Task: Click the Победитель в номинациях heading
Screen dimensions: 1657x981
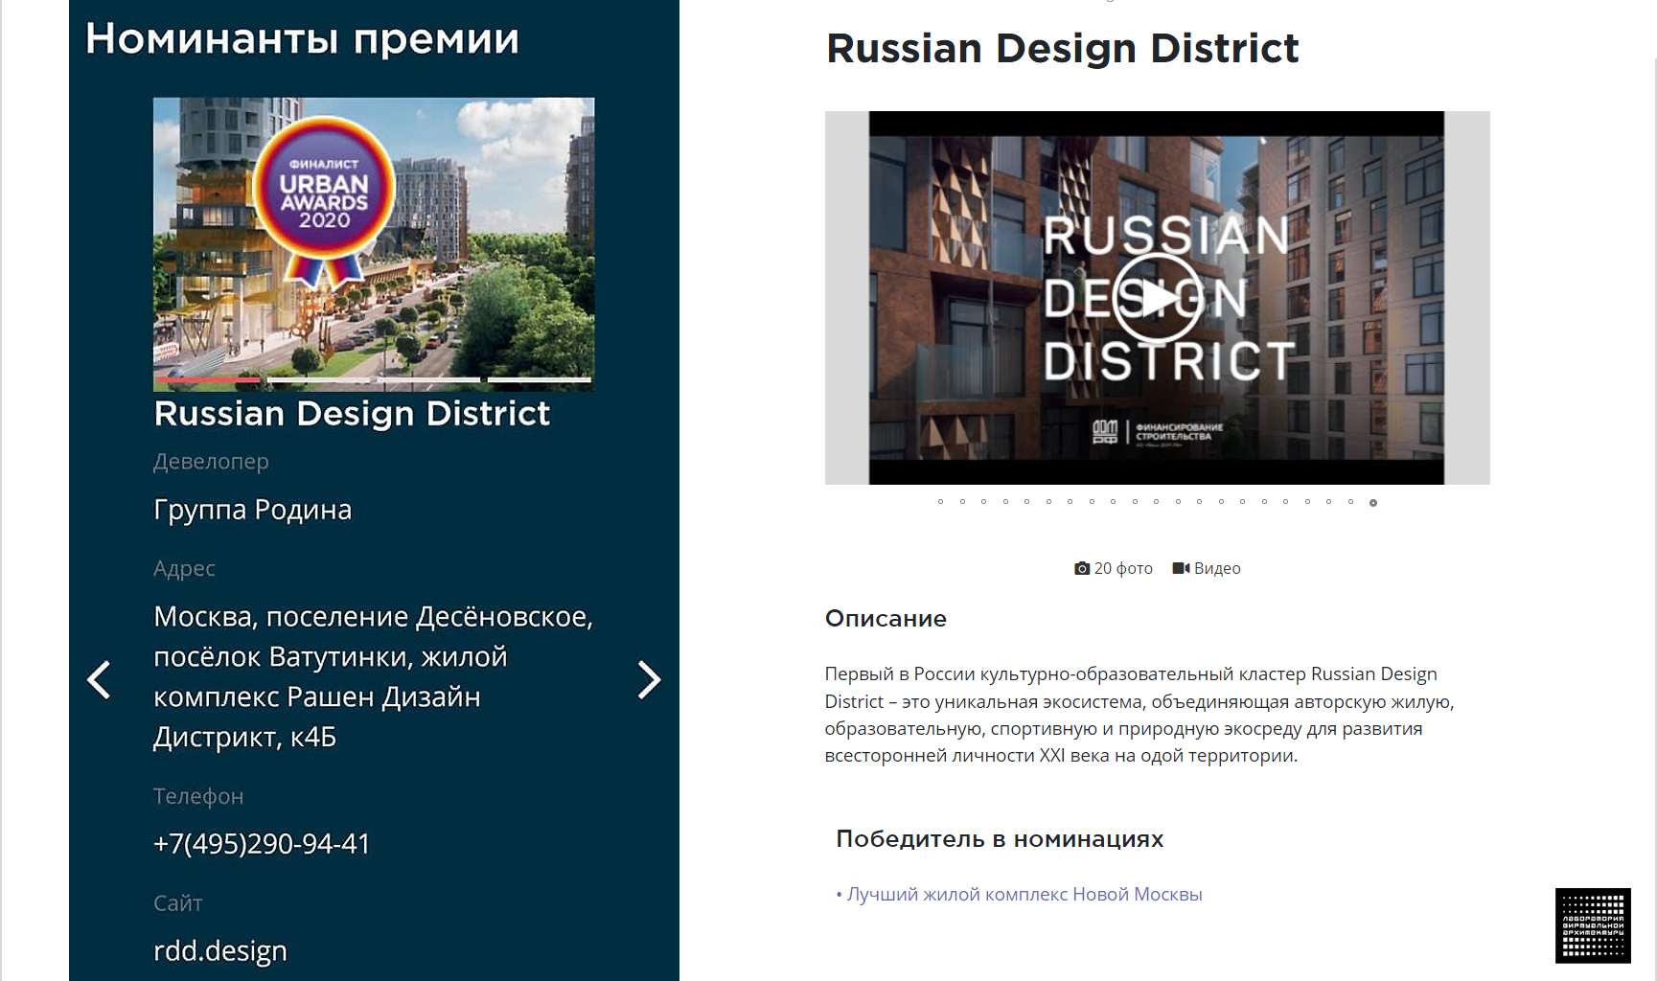Action: click(x=1000, y=839)
